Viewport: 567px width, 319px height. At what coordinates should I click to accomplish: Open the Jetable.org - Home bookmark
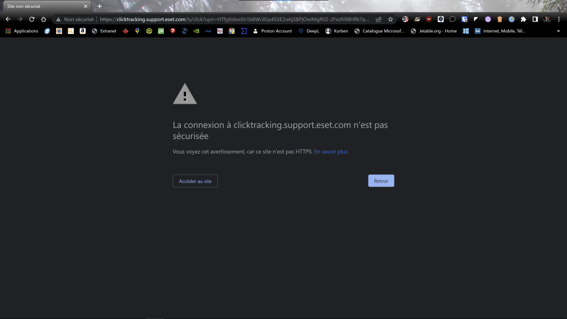pyautogui.click(x=434, y=31)
